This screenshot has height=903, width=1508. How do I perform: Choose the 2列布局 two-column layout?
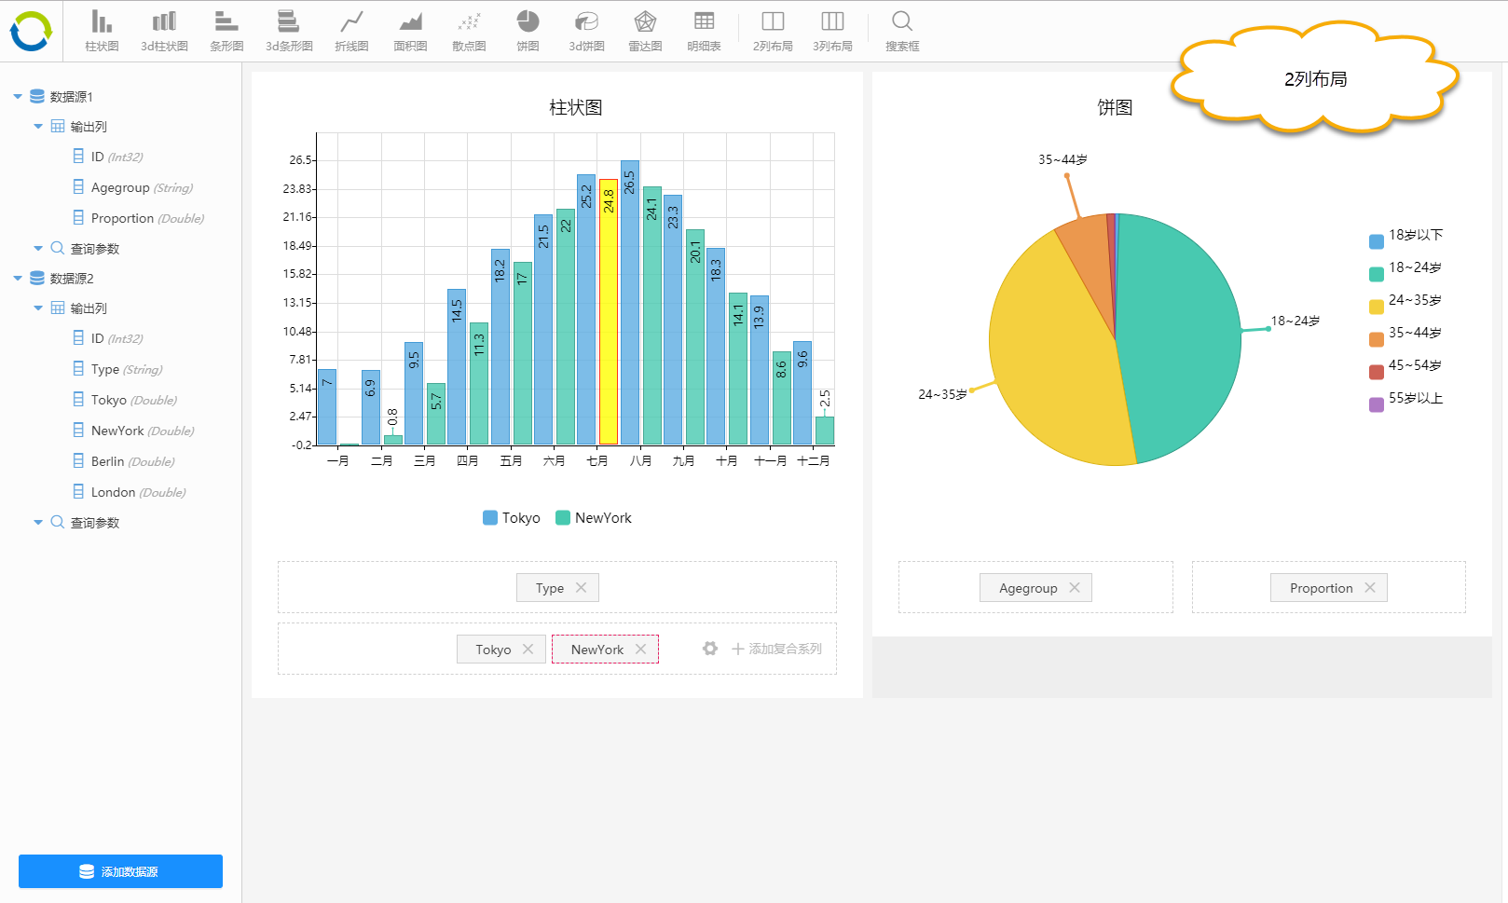click(773, 31)
